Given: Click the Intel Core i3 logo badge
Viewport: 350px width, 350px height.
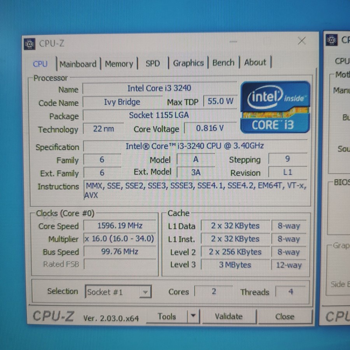Looking at the screenshot, I should 275,107.
